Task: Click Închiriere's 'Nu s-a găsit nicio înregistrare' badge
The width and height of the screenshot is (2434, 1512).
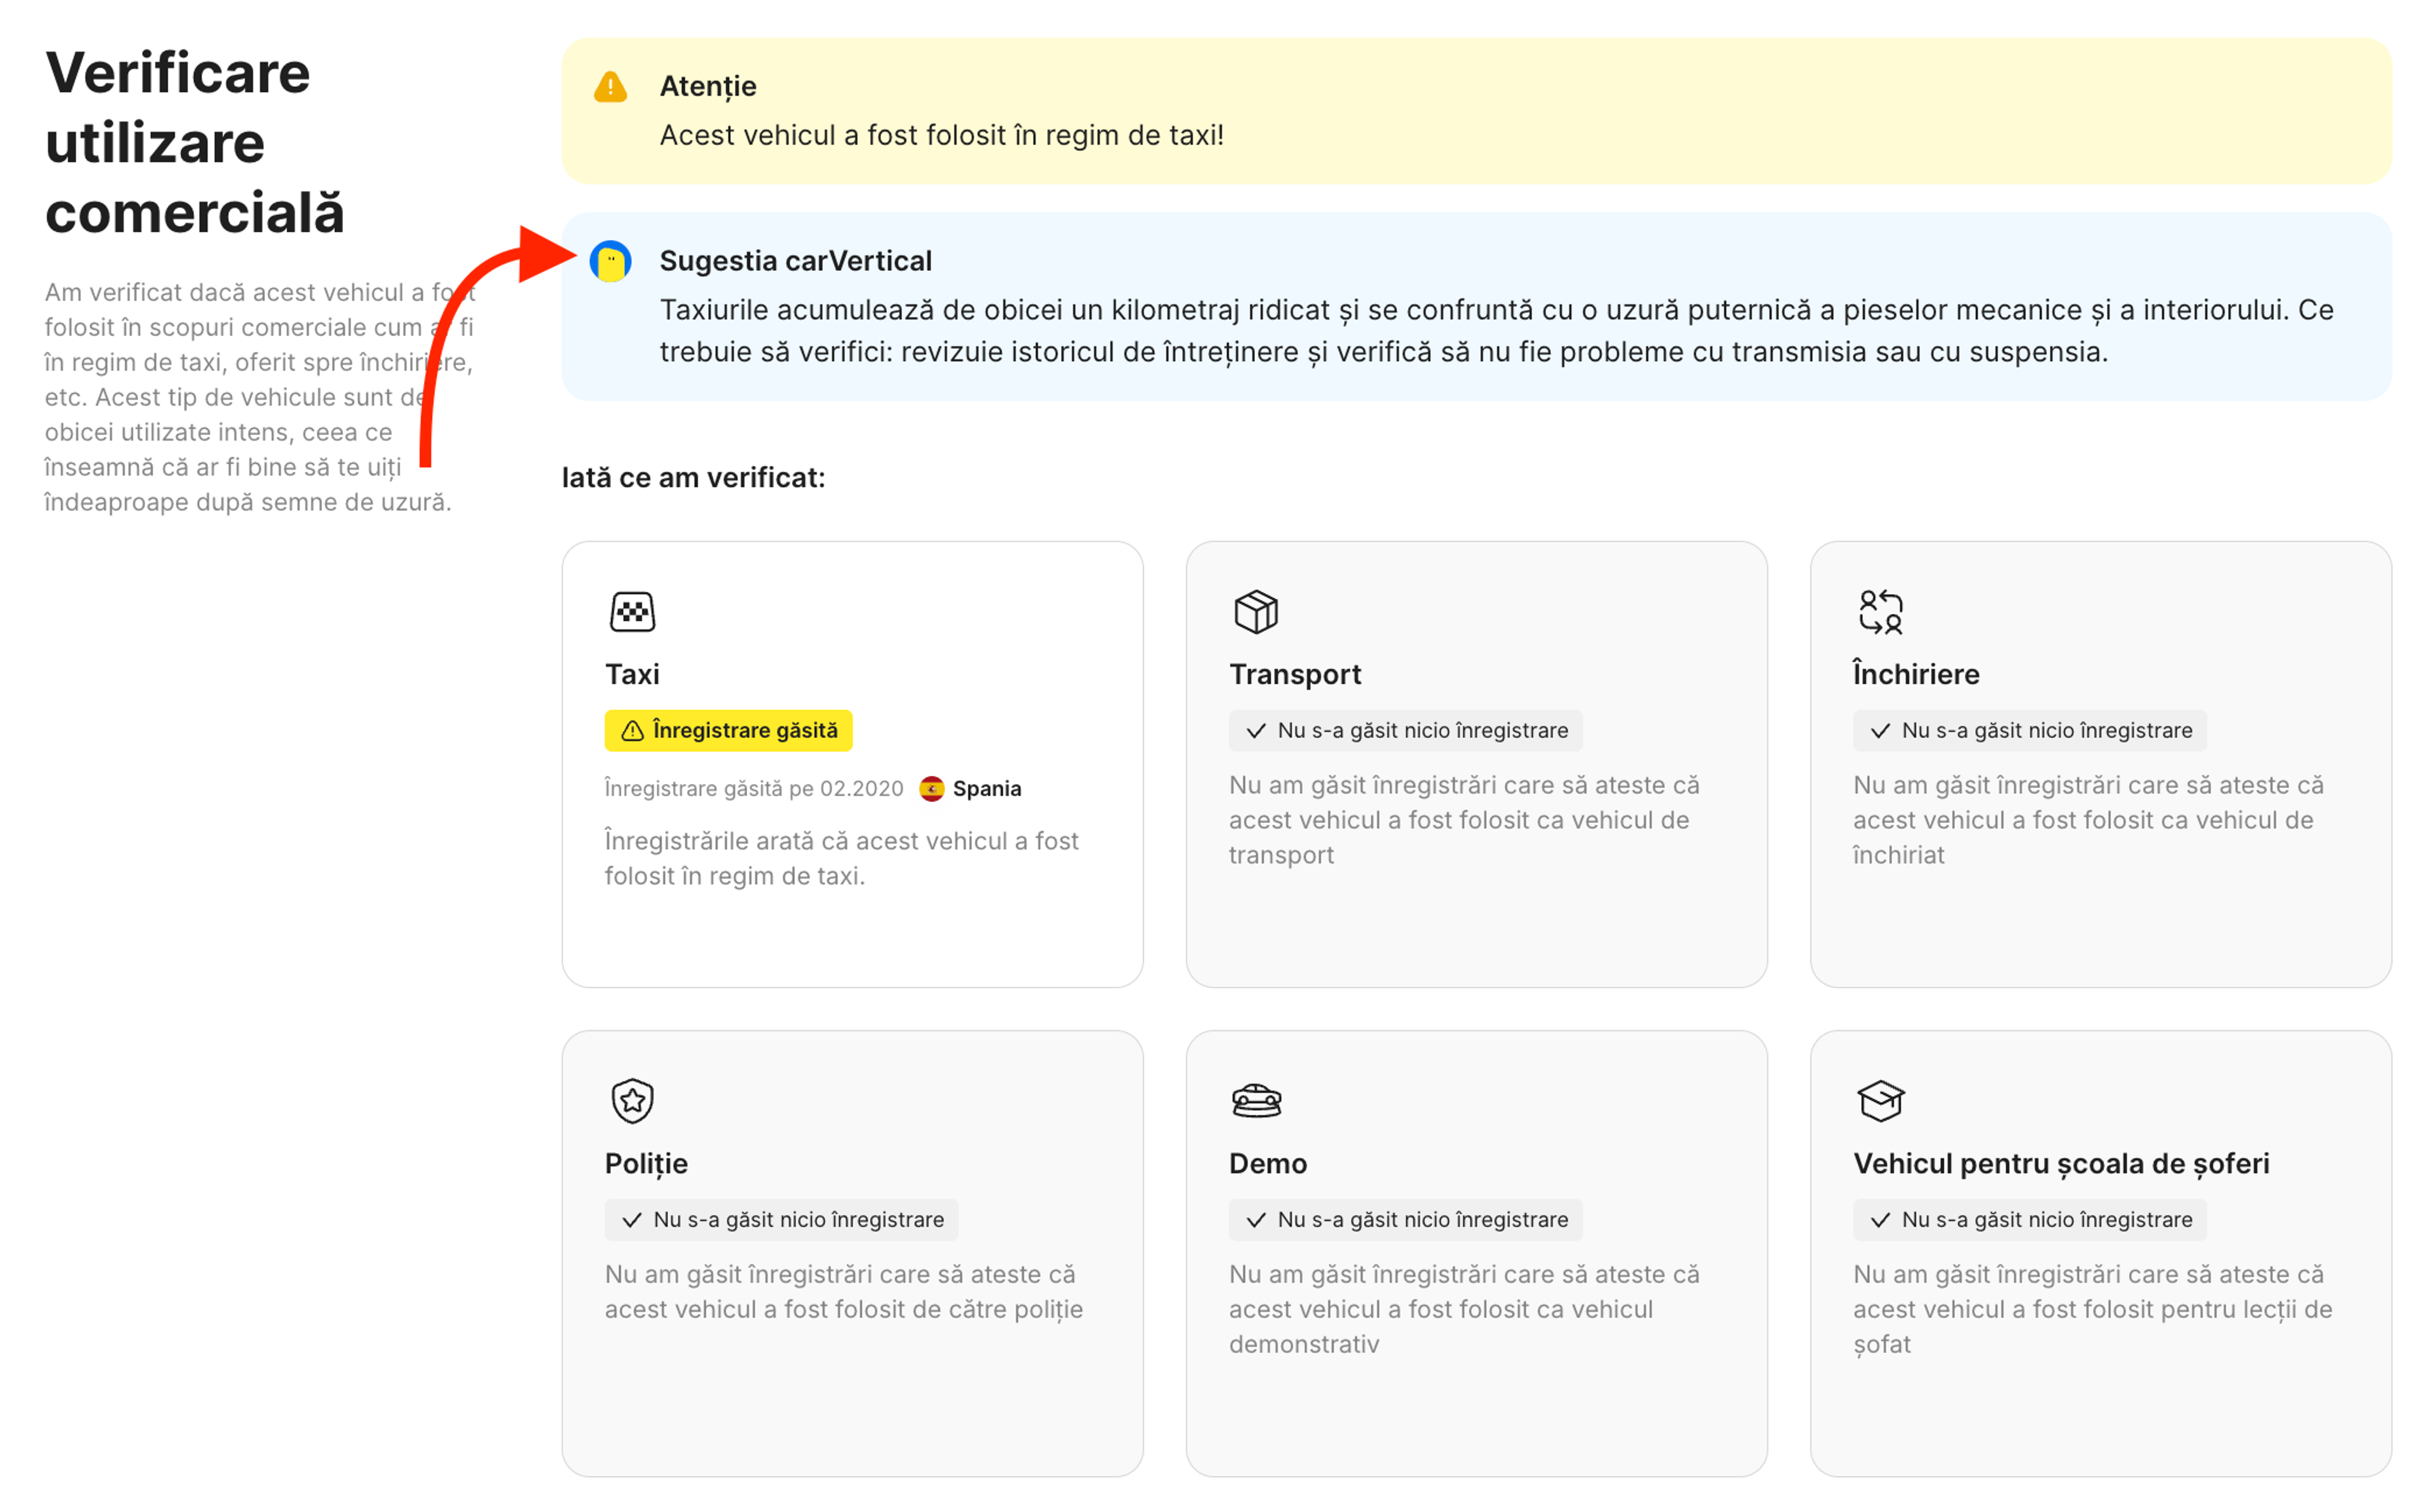Action: point(2029,731)
